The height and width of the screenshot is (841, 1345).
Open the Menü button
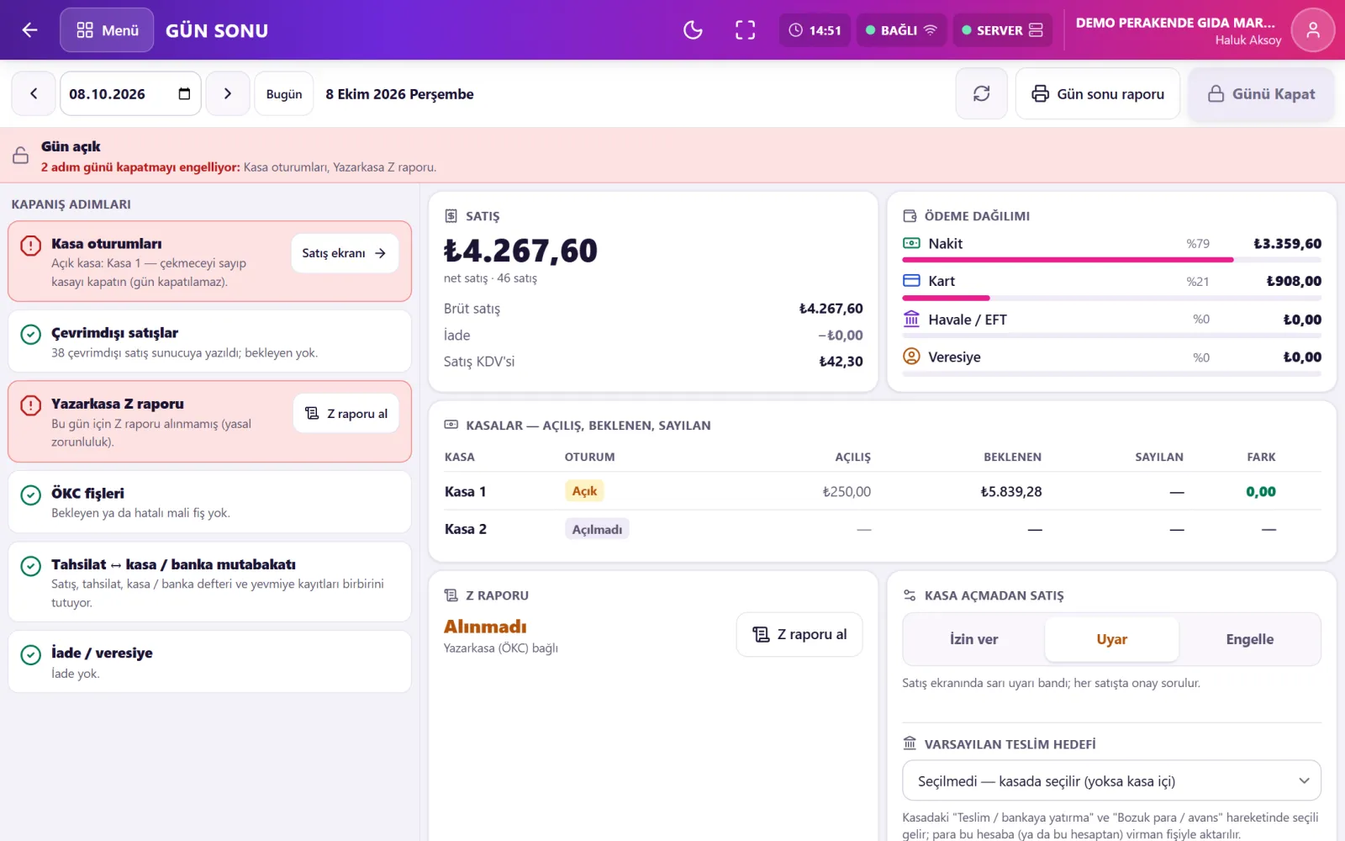(x=107, y=30)
